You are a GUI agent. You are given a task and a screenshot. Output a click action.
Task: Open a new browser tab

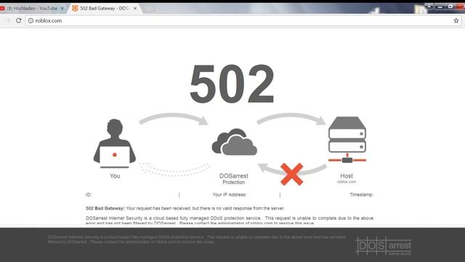coord(149,9)
